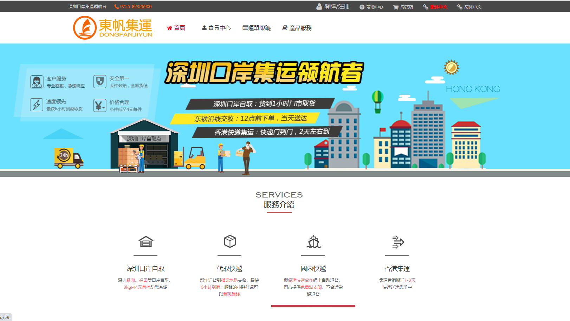Image resolution: width=570 pixels, height=321 pixels.
Task: Click the member icon beside 會員中心
Action: tap(204, 28)
